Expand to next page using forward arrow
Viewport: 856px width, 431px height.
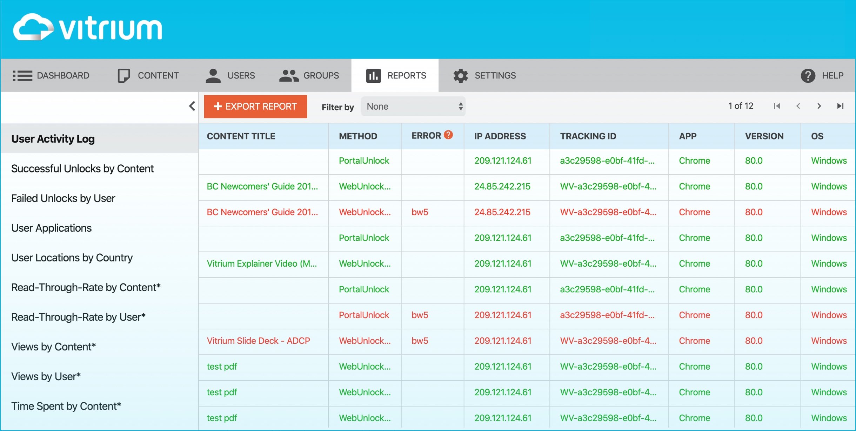click(819, 107)
